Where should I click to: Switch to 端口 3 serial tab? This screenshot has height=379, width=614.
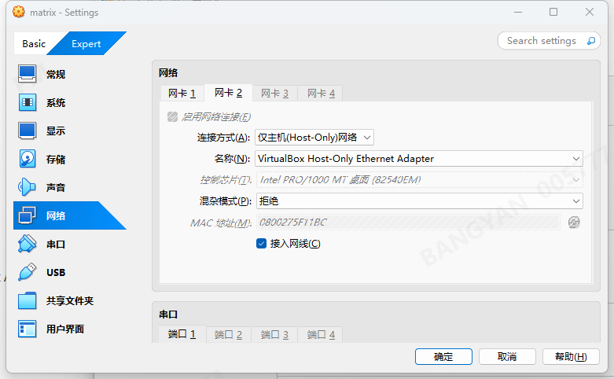pos(274,334)
